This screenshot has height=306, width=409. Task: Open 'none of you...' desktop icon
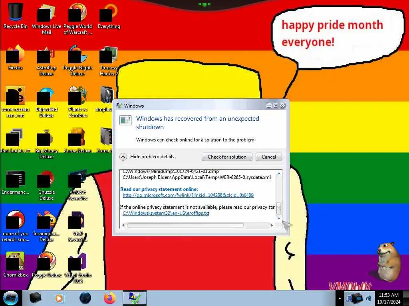coord(16,226)
